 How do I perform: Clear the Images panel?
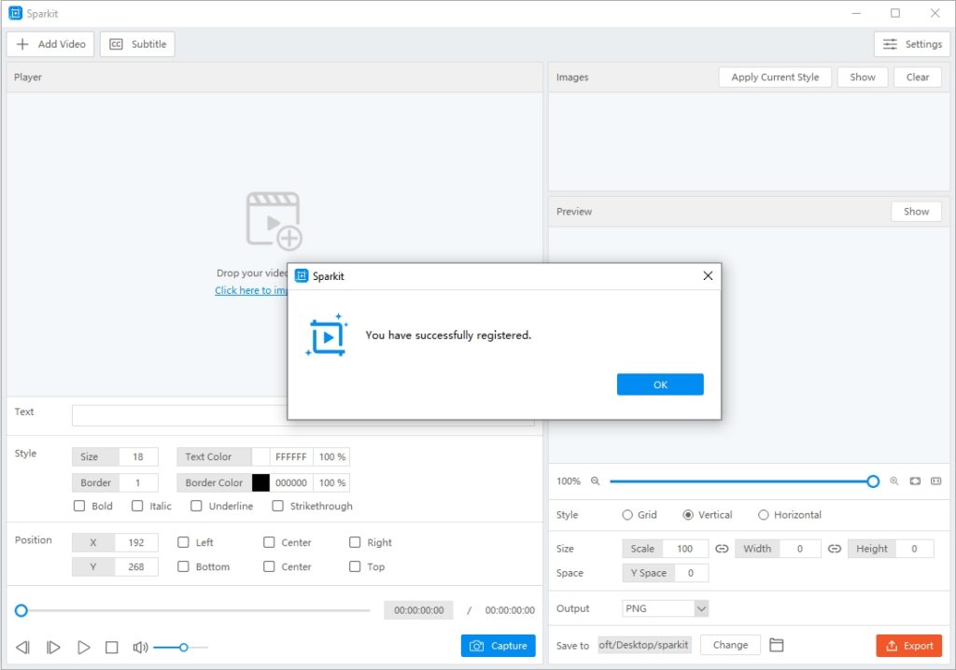coord(917,77)
